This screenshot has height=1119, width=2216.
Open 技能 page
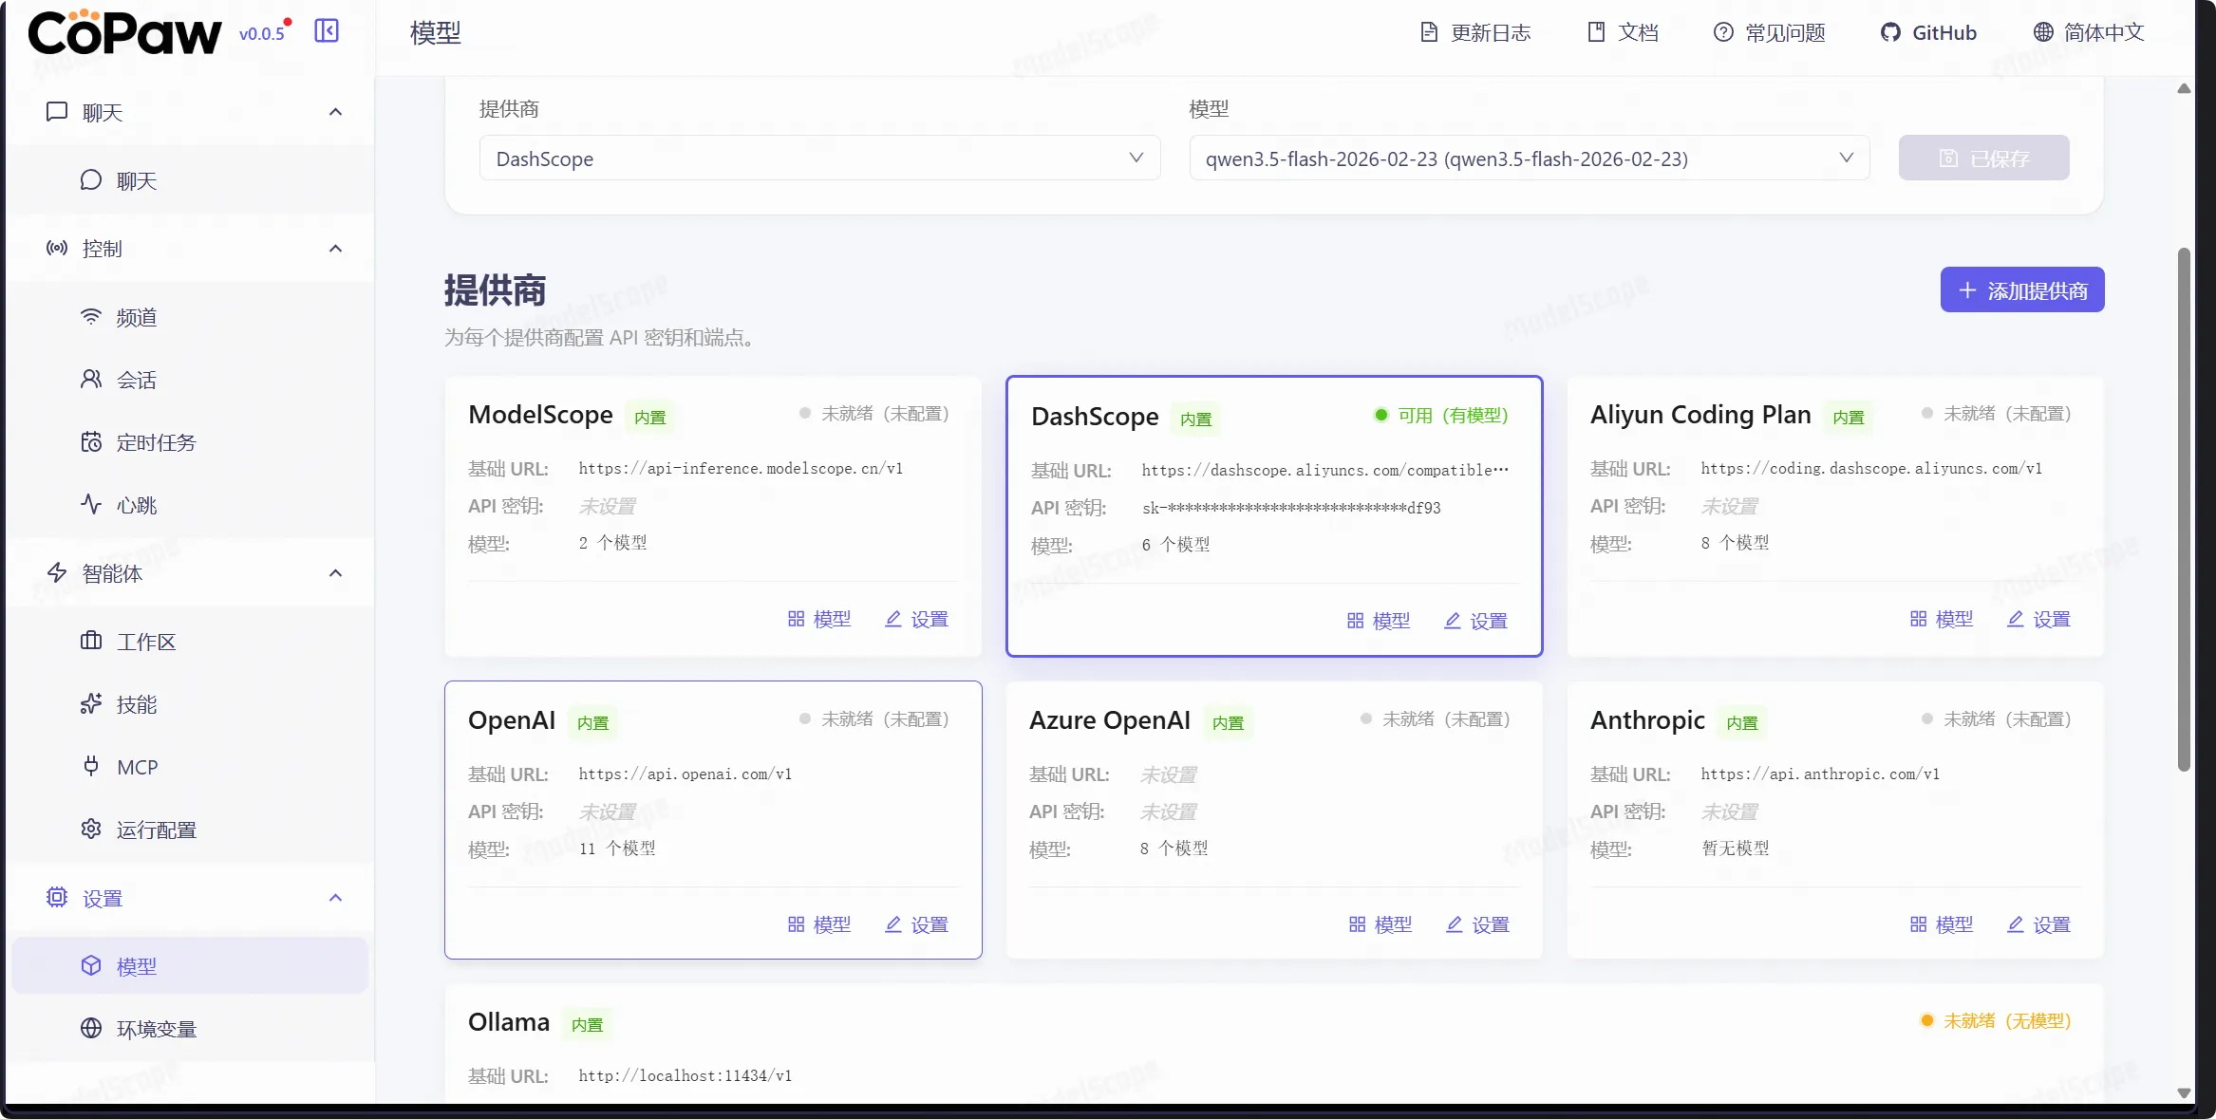(190, 704)
